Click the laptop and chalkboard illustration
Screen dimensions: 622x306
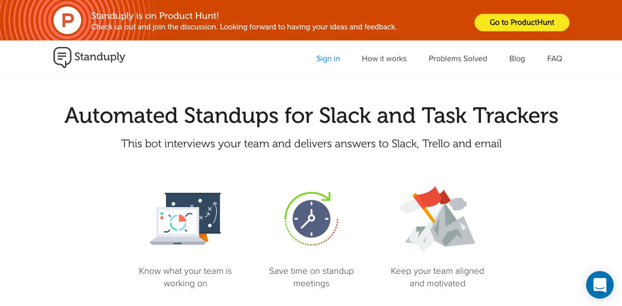(x=185, y=218)
